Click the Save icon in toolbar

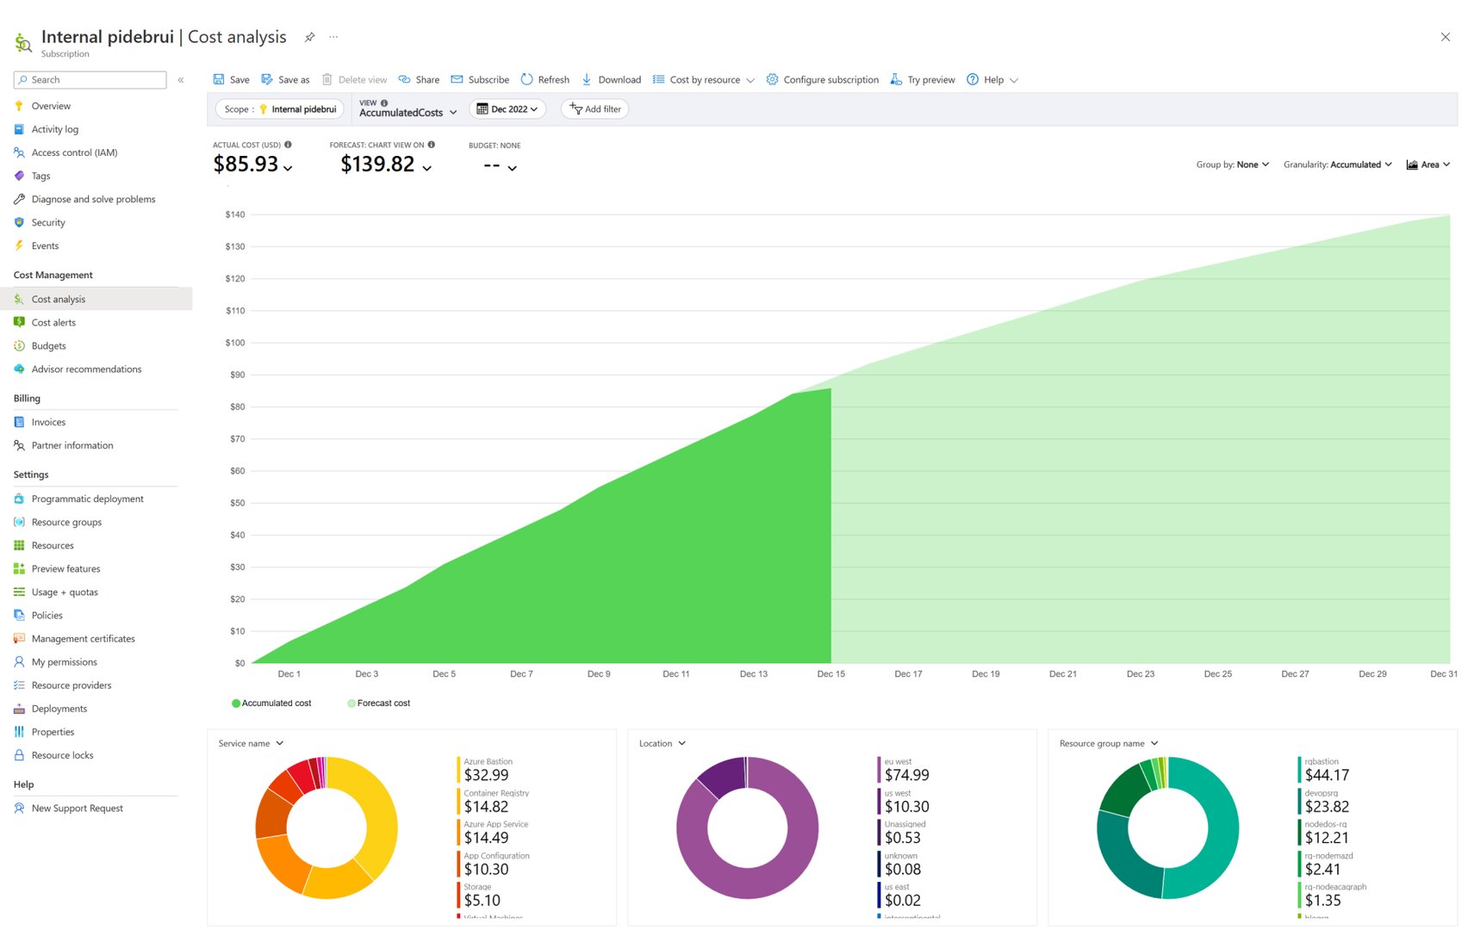[x=219, y=79]
